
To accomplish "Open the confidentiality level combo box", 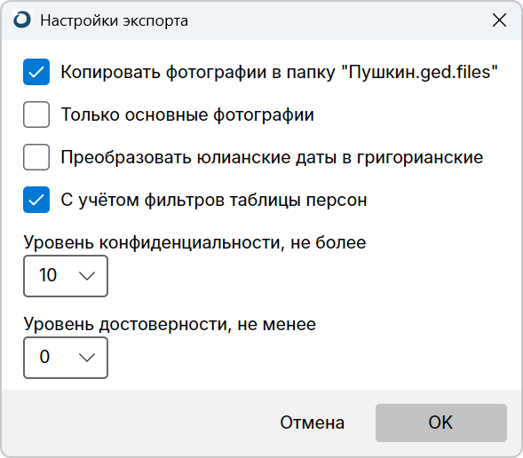I will click(66, 276).
